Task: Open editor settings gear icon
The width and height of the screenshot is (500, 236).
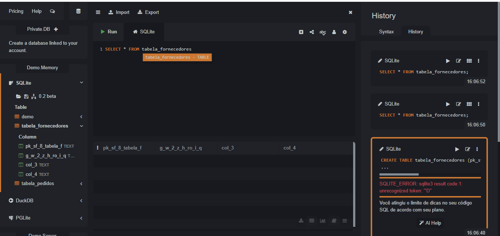Action: point(345,32)
